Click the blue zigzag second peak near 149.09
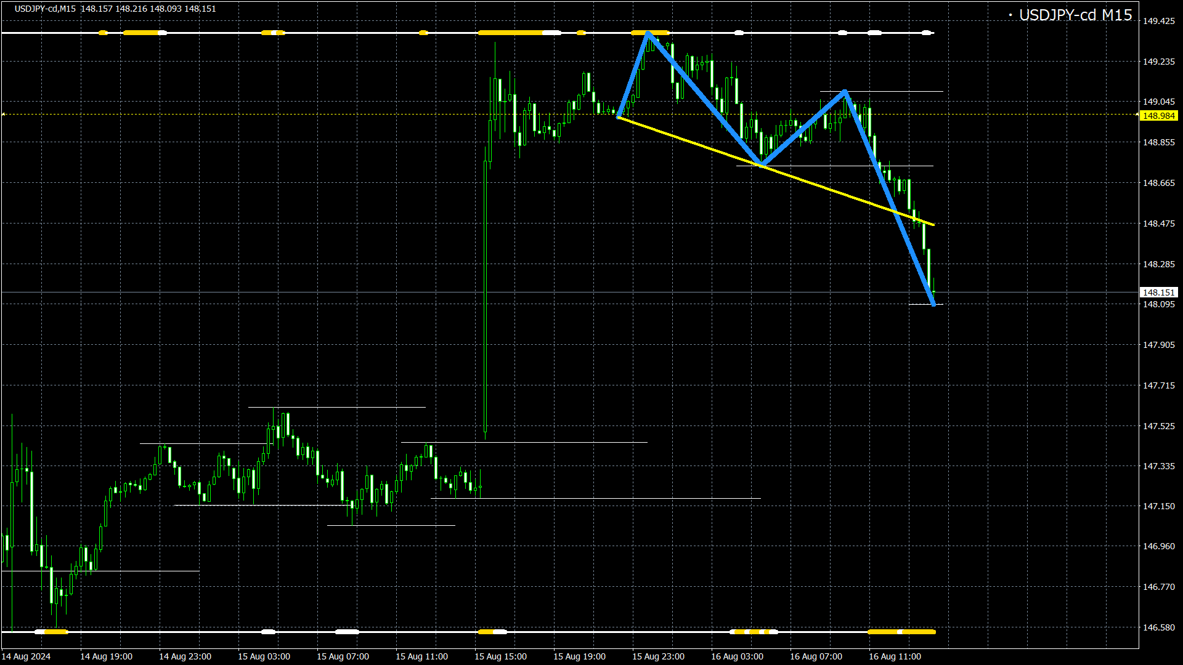The width and height of the screenshot is (1183, 665). (845, 92)
